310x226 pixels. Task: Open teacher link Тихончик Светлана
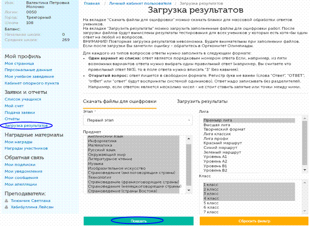click(x=31, y=200)
